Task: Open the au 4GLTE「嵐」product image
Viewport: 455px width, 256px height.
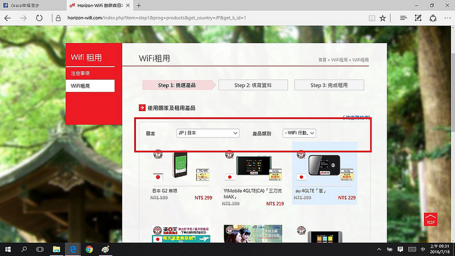Action: [325, 166]
